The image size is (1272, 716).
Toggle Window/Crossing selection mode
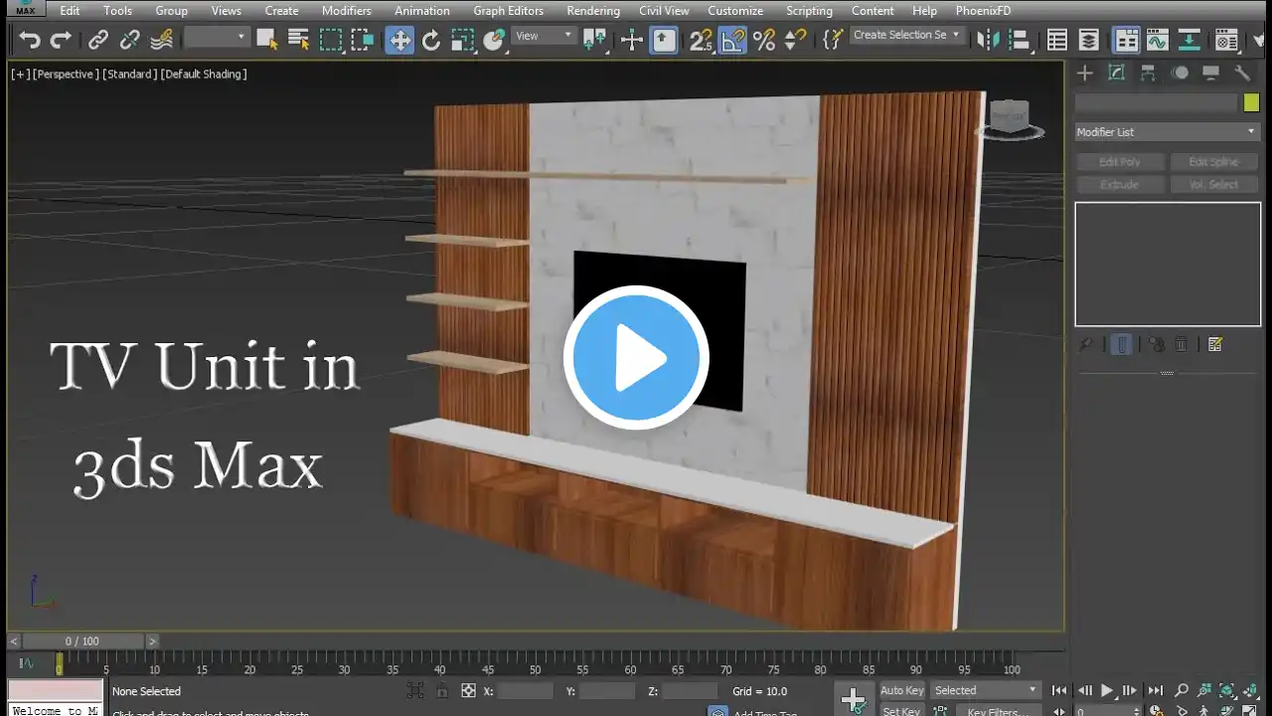(362, 40)
